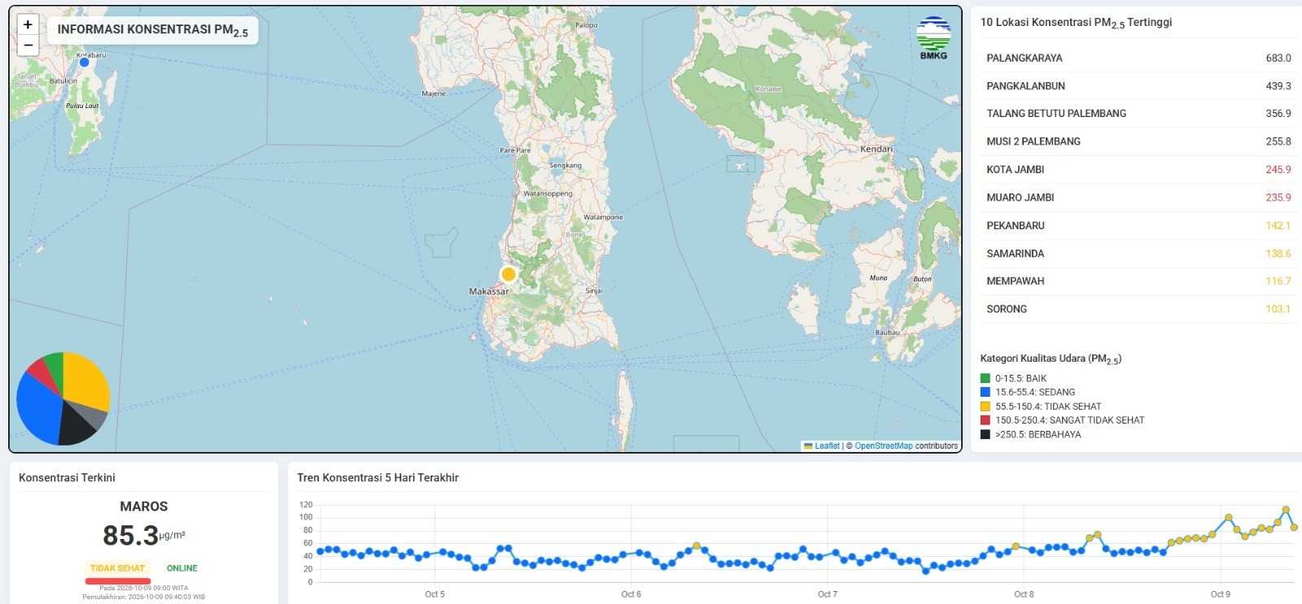The height and width of the screenshot is (604, 1302).
Task: Click the MAROS station name
Action: coord(144,506)
